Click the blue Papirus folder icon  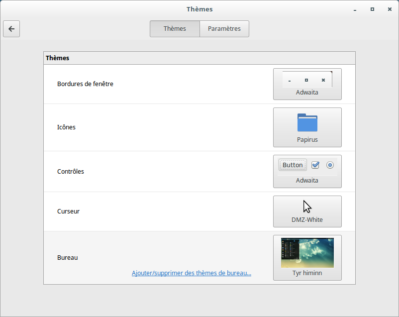307,122
